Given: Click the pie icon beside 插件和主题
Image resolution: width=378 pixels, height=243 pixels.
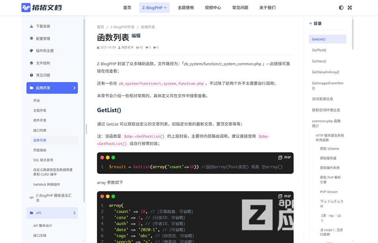Looking at the screenshot, I should pos(31,50).
